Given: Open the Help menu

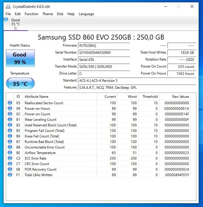Looking at the screenshot, I should [71, 14].
